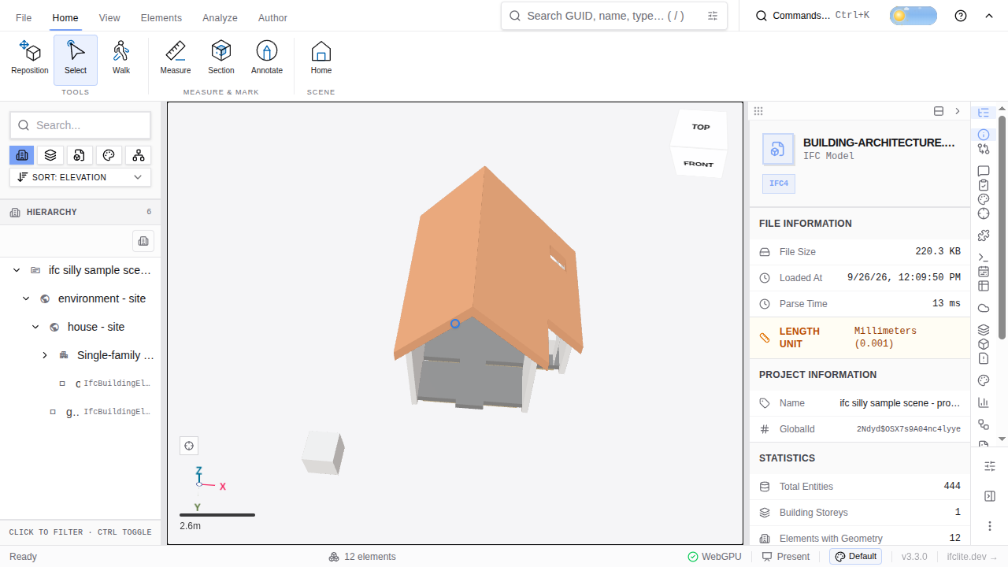Viewport: 1008px width, 567px height.
Task: Toggle the storey filter button under Hierarchy
Action: (143, 241)
